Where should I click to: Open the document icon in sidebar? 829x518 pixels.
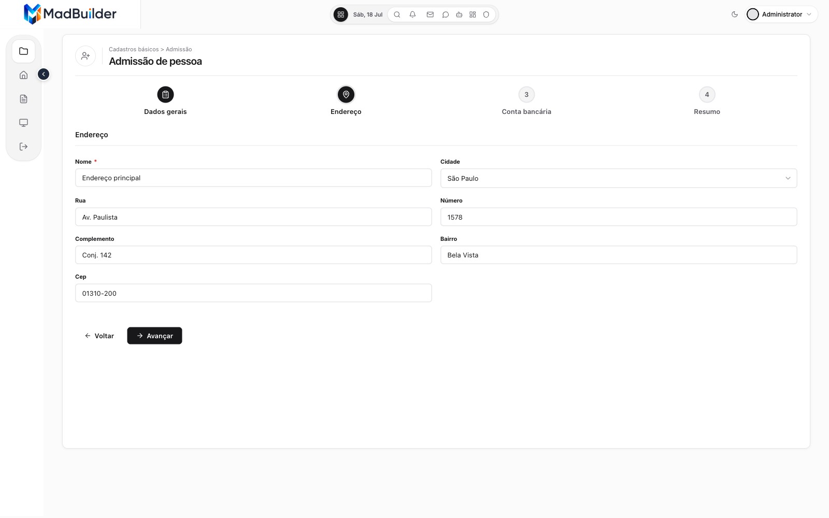pos(23,99)
